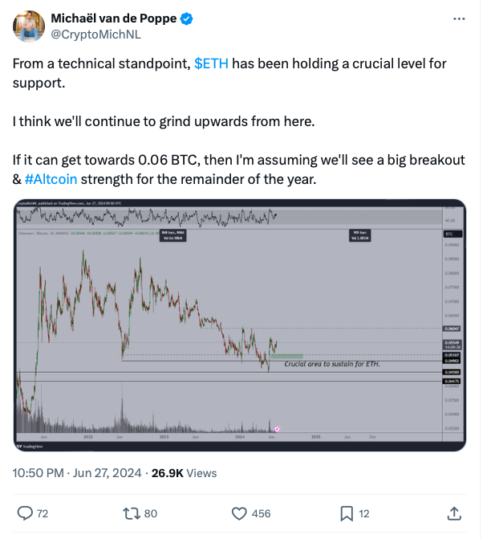Click the @CryptoMichNL handle
Image resolution: width=483 pixels, height=539 pixels.
coord(95,35)
